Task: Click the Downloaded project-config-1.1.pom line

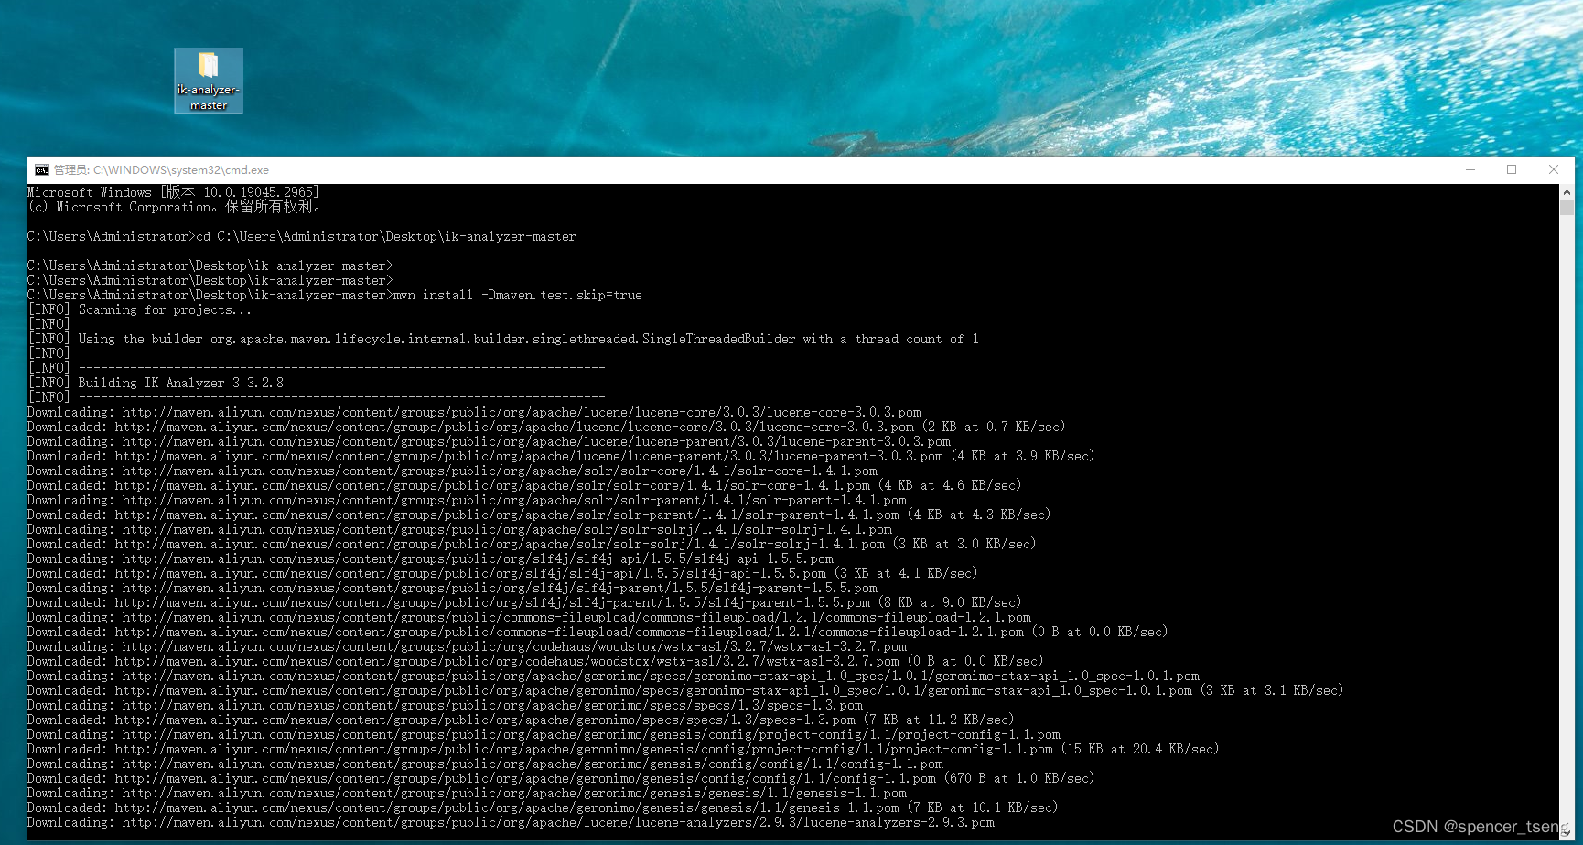Action: click(623, 749)
